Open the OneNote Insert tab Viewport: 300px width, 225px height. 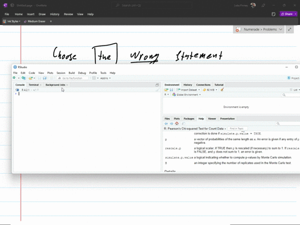(x=31, y=14)
